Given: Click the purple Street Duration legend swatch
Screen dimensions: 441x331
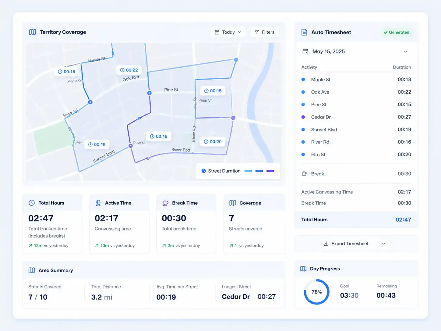Looking at the screenshot, I should 270,171.
